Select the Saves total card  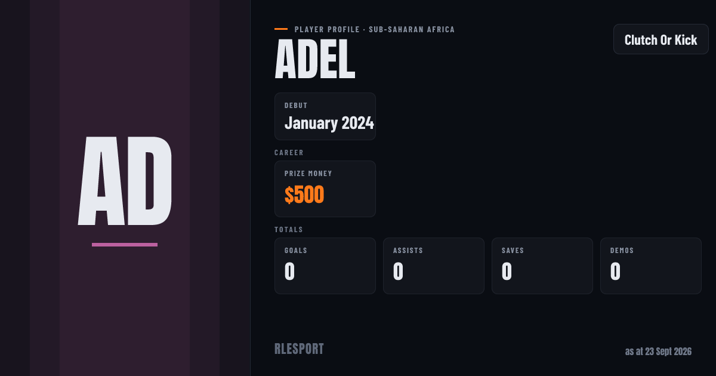click(542, 266)
